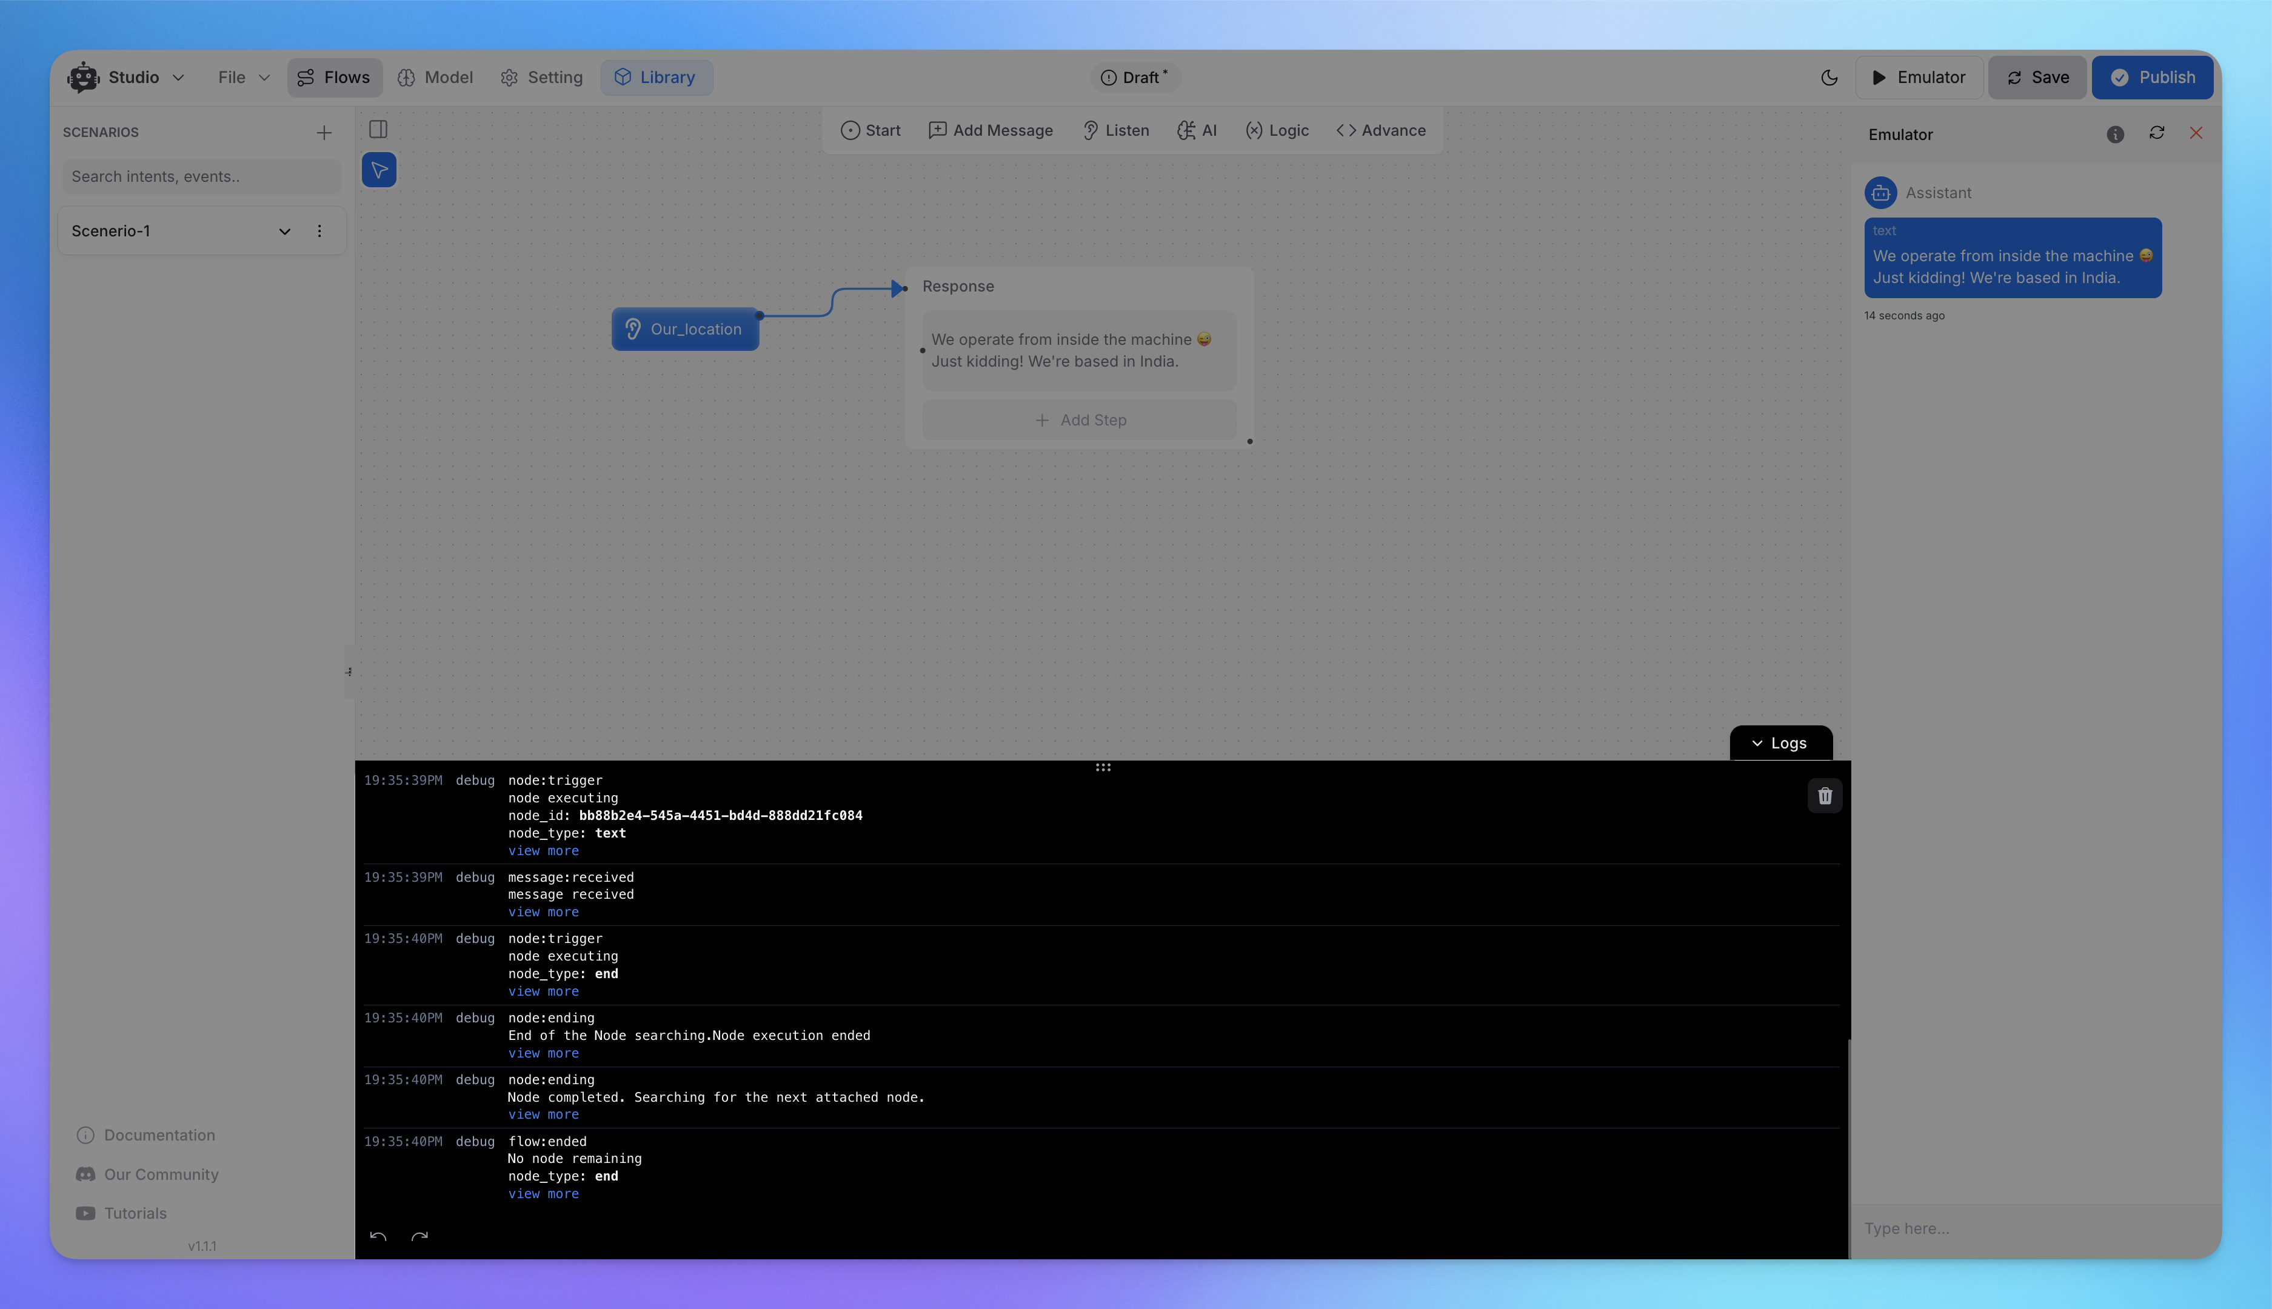2272x1309 pixels.
Task: Collapse the Logs panel tab
Action: coord(1780,742)
